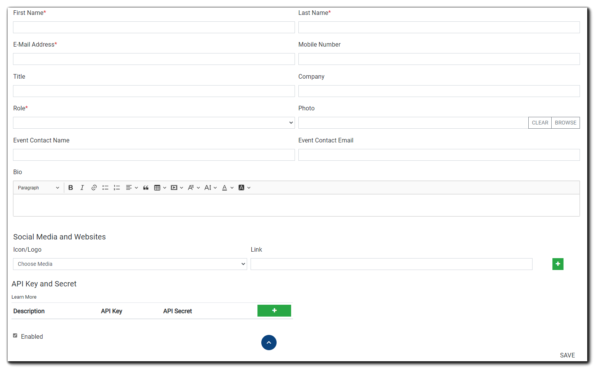The width and height of the screenshot is (601, 375).
Task: Create a numbered list in Bio
Action: [x=117, y=187]
